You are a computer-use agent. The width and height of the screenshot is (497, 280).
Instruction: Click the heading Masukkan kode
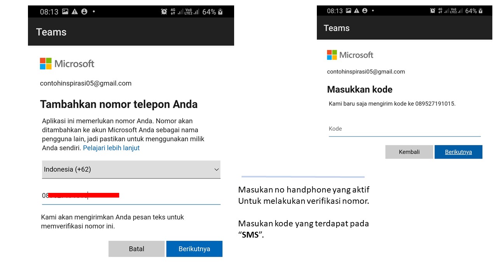(x=360, y=89)
